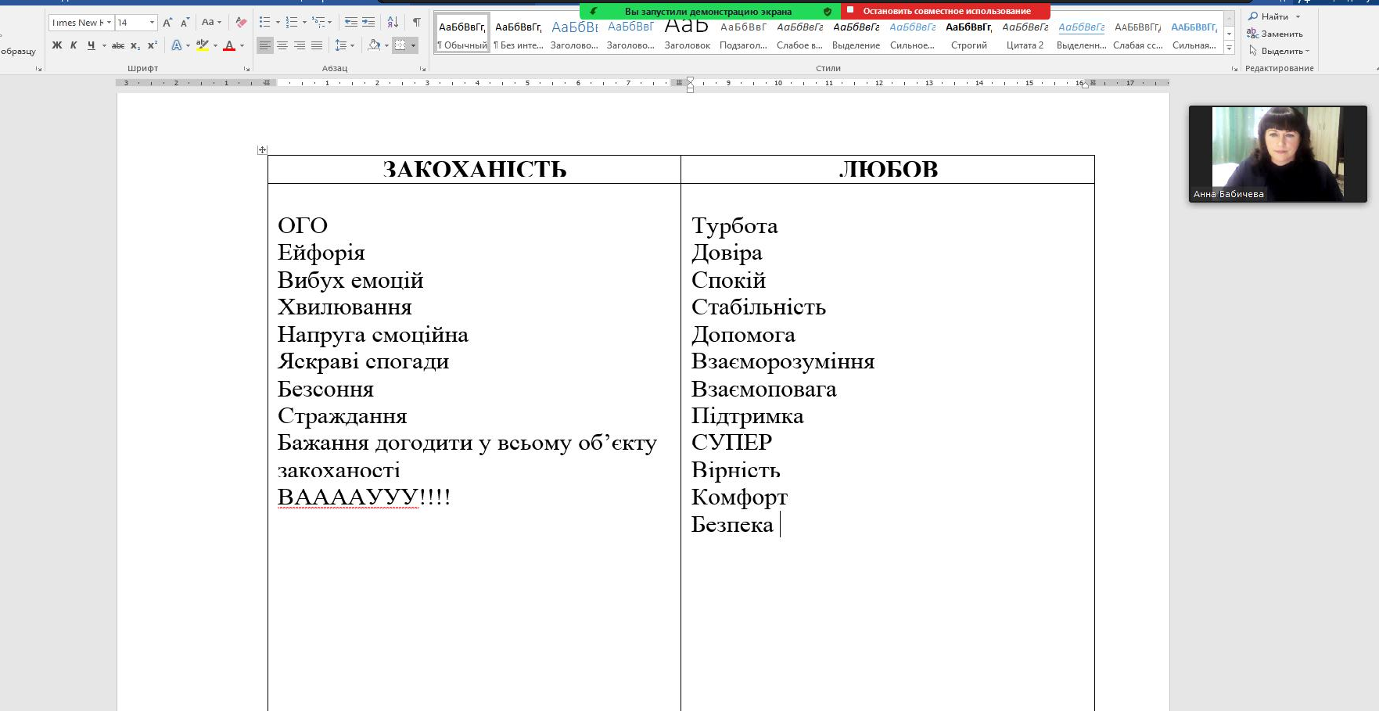Open the change case (Aa) menu
Image resolution: width=1379 pixels, height=711 pixels.
point(211,23)
